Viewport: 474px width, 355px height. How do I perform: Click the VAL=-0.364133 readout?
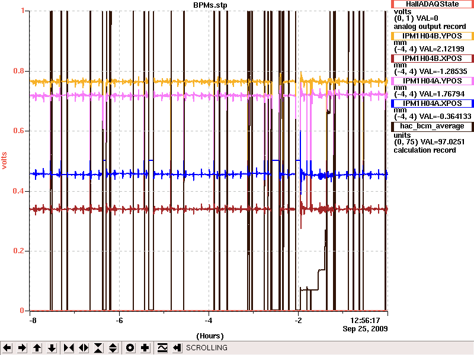tap(446, 117)
